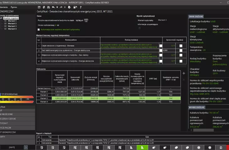Select Wariant 4 in the tree
The width and height of the screenshot is (229, 150).
[x=12, y=29]
